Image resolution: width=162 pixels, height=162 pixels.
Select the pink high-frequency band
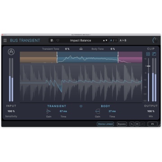pyautogui.click(x=130, y=57)
